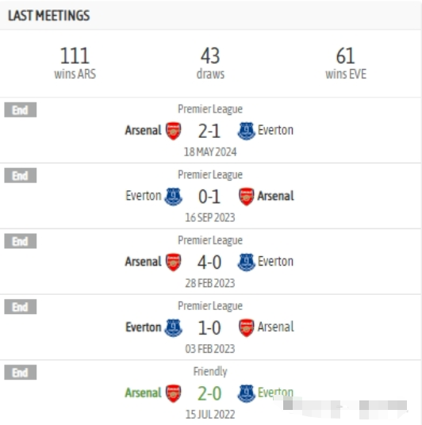Image resolution: width=422 pixels, height=425 pixels.
Task: Select the 61 wins EVE statistic
Action: pyautogui.click(x=346, y=63)
